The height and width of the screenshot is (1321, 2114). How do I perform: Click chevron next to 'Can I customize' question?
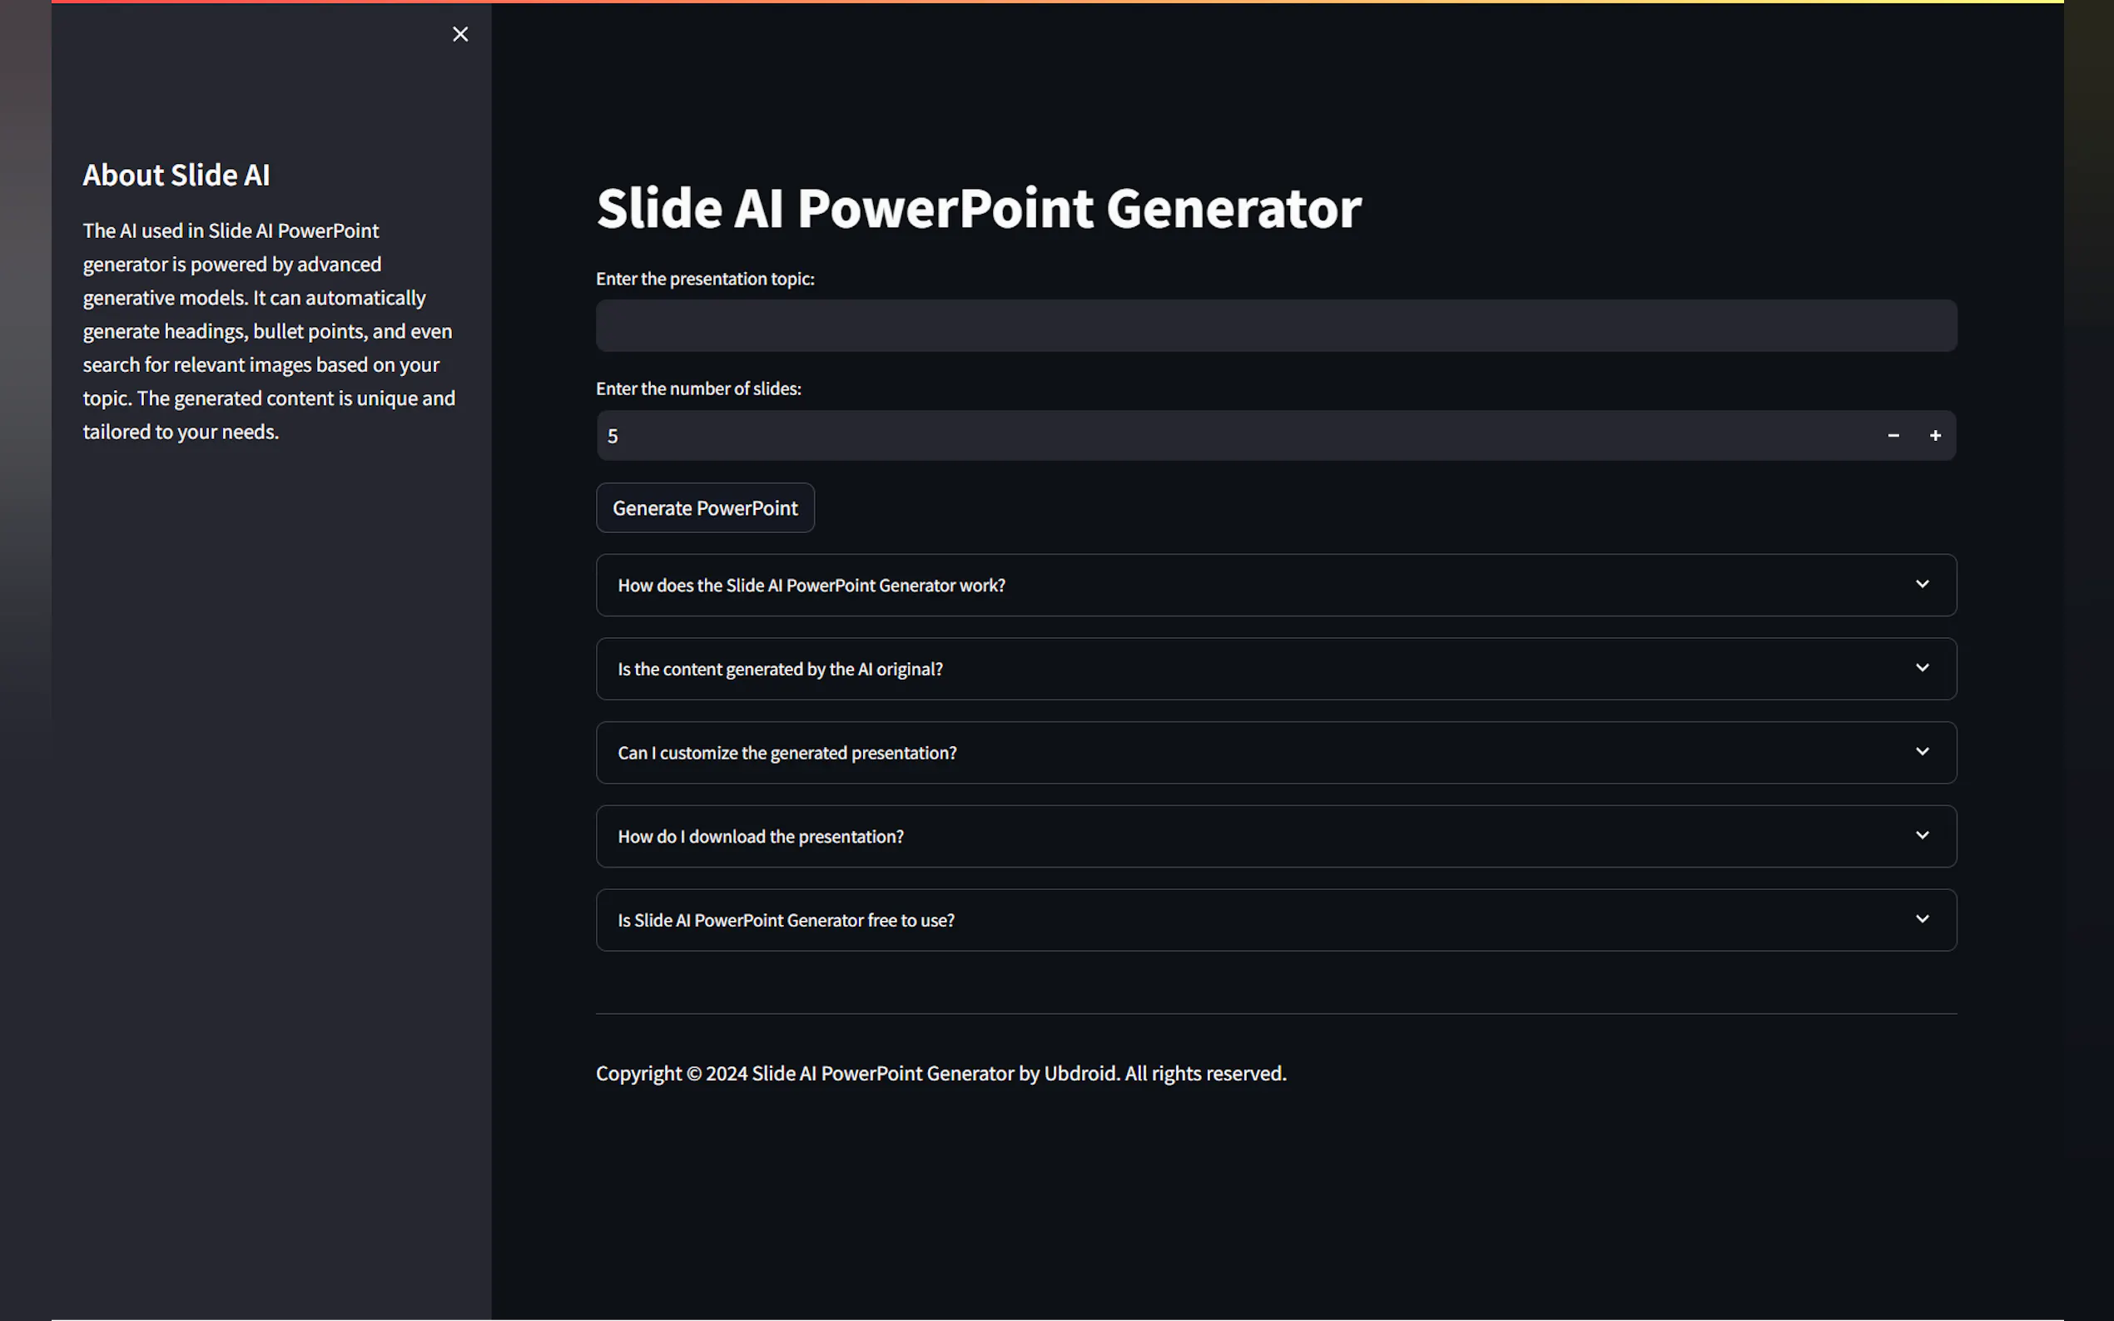pos(1922,751)
